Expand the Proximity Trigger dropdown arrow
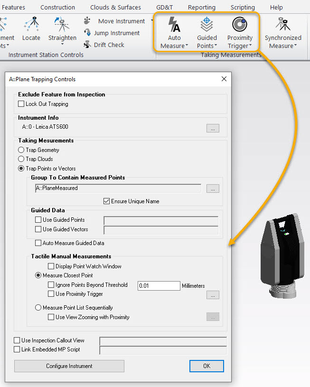The image size is (310, 387). (x=250, y=46)
